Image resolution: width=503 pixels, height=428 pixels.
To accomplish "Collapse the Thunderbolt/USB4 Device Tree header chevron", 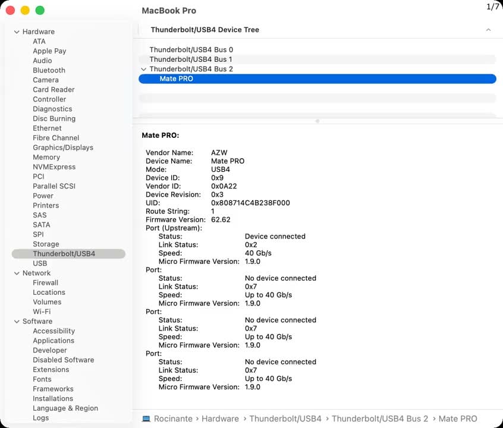I will (488, 30).
